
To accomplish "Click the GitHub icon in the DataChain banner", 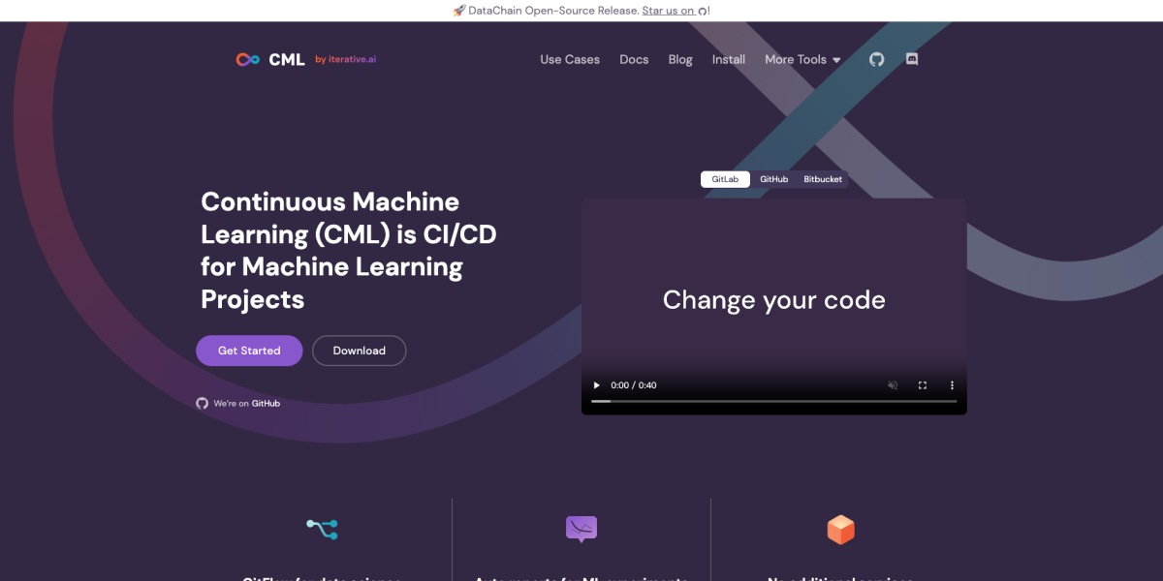I will point(700,11).
